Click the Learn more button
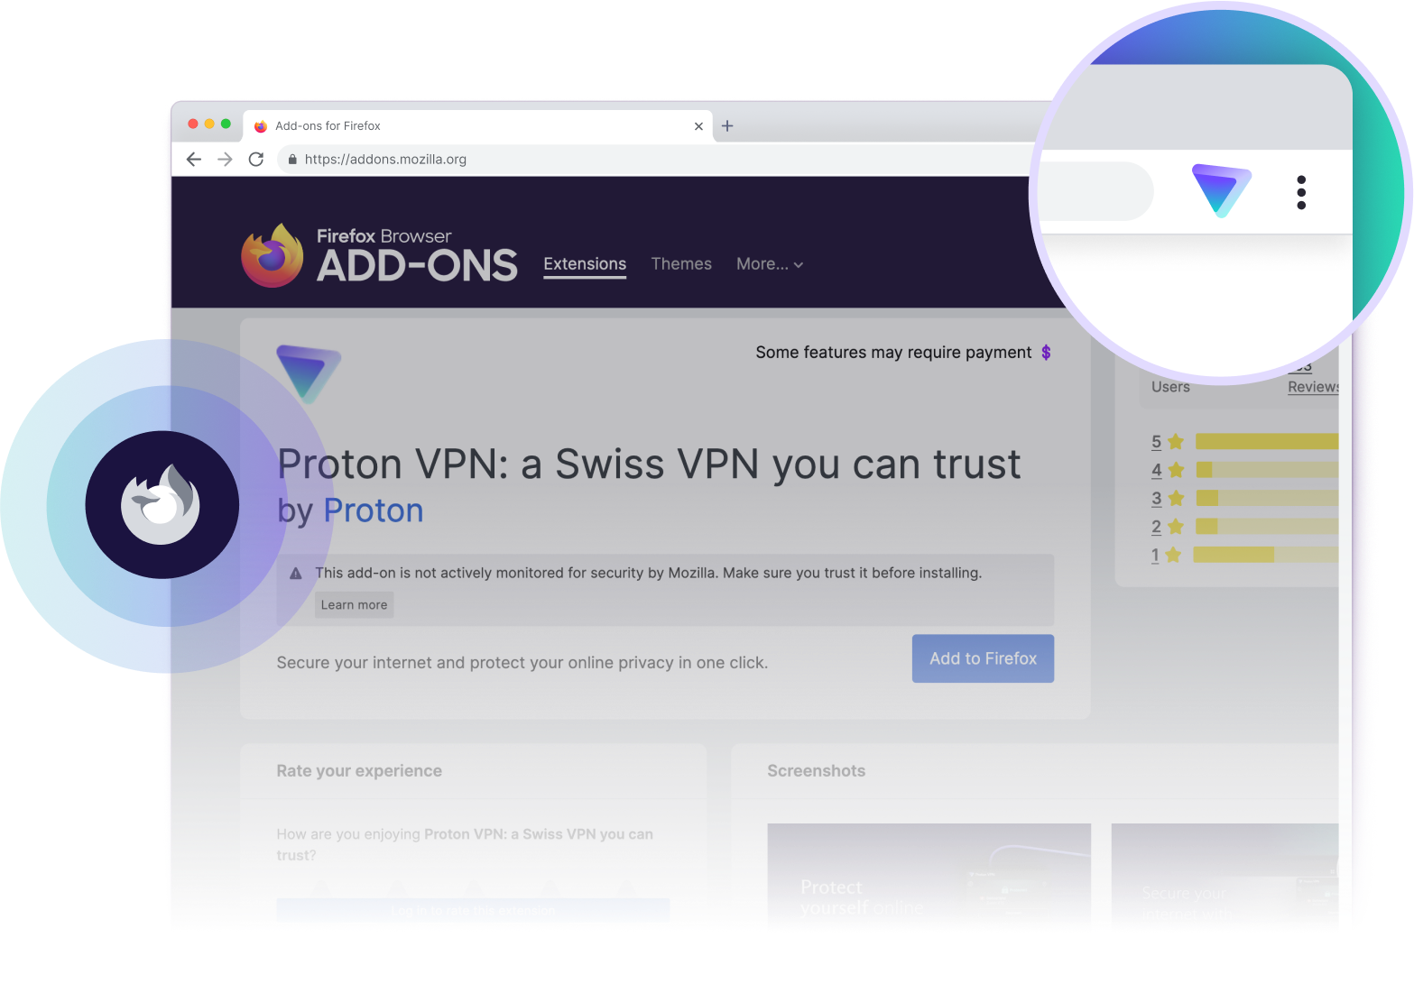Viewport: 1414px width, 984px height. [x=354, y=605]
